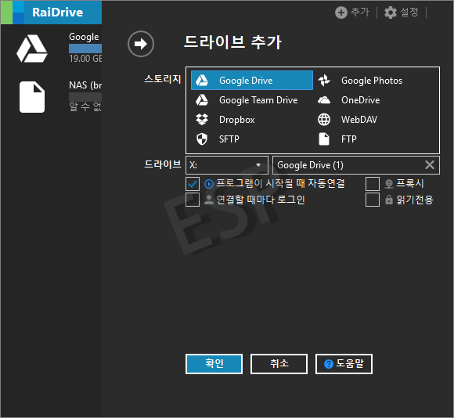Click the OneDrive cloud icon
Image resolution: width=454 pixels, height=418 pixels.
point(324,100)
